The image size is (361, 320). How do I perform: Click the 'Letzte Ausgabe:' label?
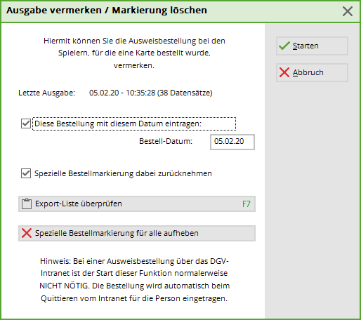pyautogui.click(x=47, y=93)
